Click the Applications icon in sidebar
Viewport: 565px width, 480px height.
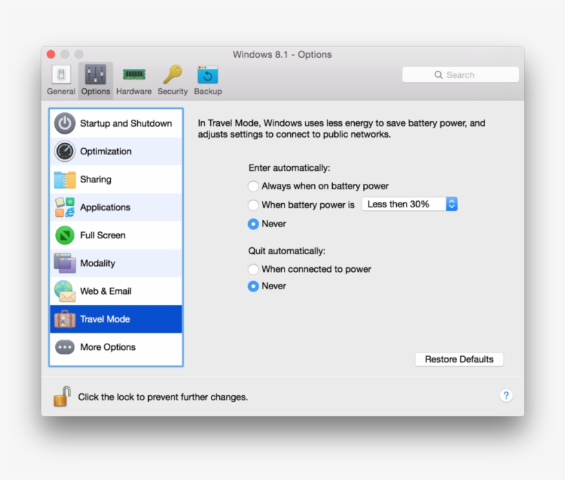click(x=65, y=207)
